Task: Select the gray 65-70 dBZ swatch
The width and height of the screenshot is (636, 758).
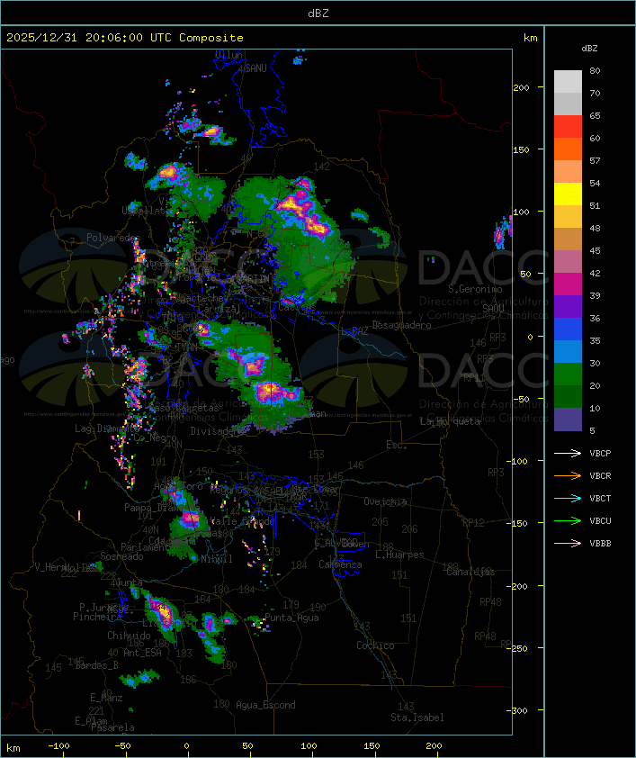Action: tap(568, 104)
